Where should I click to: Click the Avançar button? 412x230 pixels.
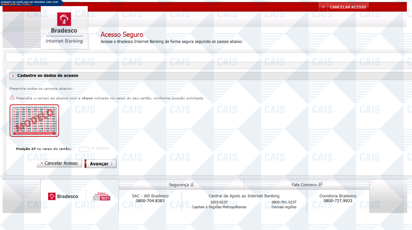pyautogui.click(x=101, y=164)
